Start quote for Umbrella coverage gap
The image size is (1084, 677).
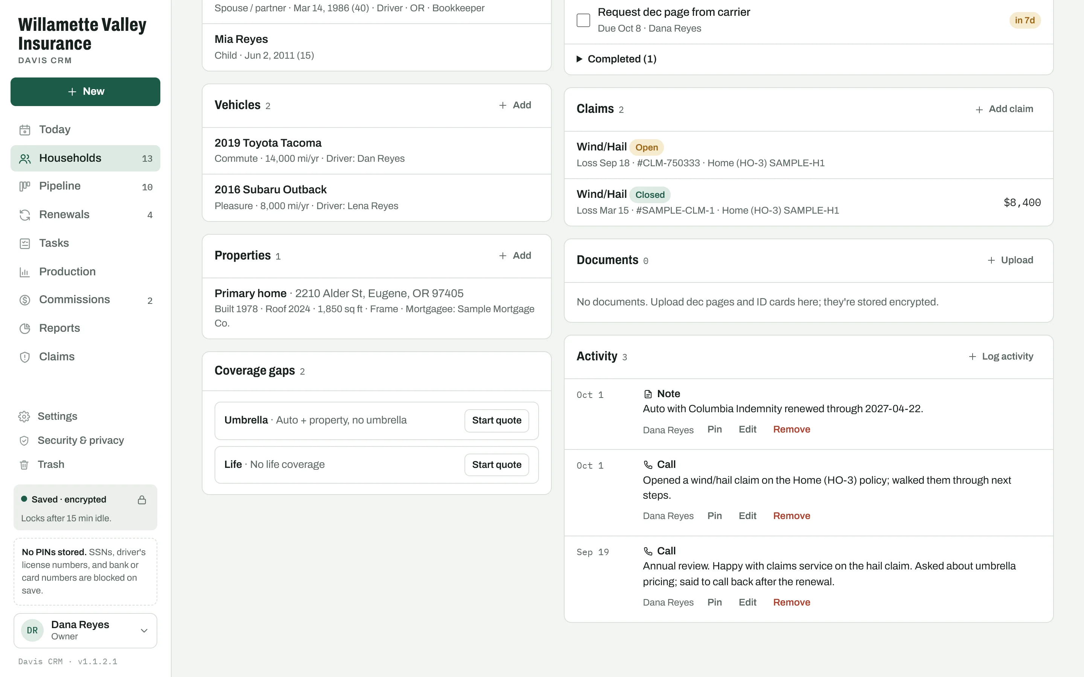pos(496,420)
